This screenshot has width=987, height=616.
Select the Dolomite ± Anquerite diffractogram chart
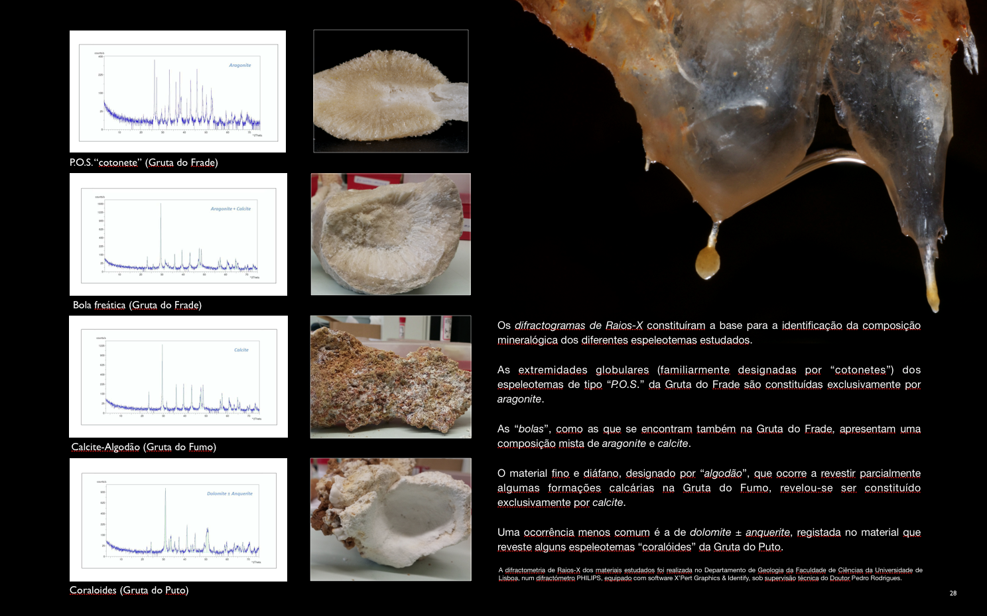coord(179,519)
